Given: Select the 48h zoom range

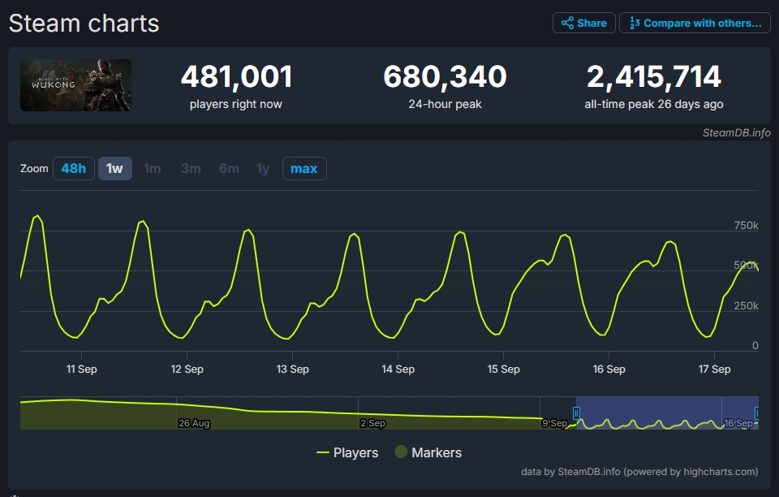Looking at the screenshot, I should pos(74,168).
